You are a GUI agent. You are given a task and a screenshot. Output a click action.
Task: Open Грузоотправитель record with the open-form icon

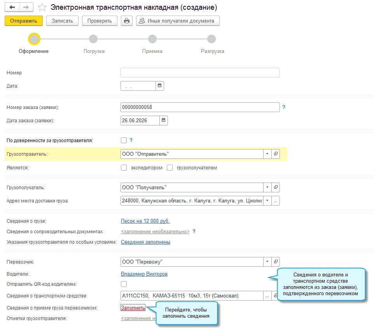(276, 154)
